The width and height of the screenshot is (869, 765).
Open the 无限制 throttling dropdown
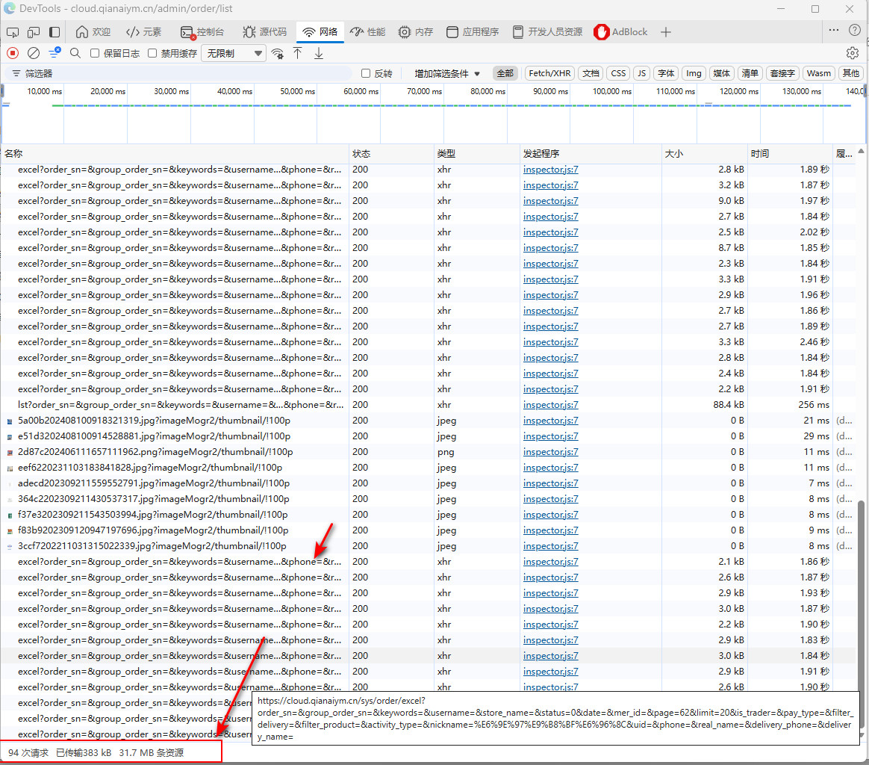[234, 53]
